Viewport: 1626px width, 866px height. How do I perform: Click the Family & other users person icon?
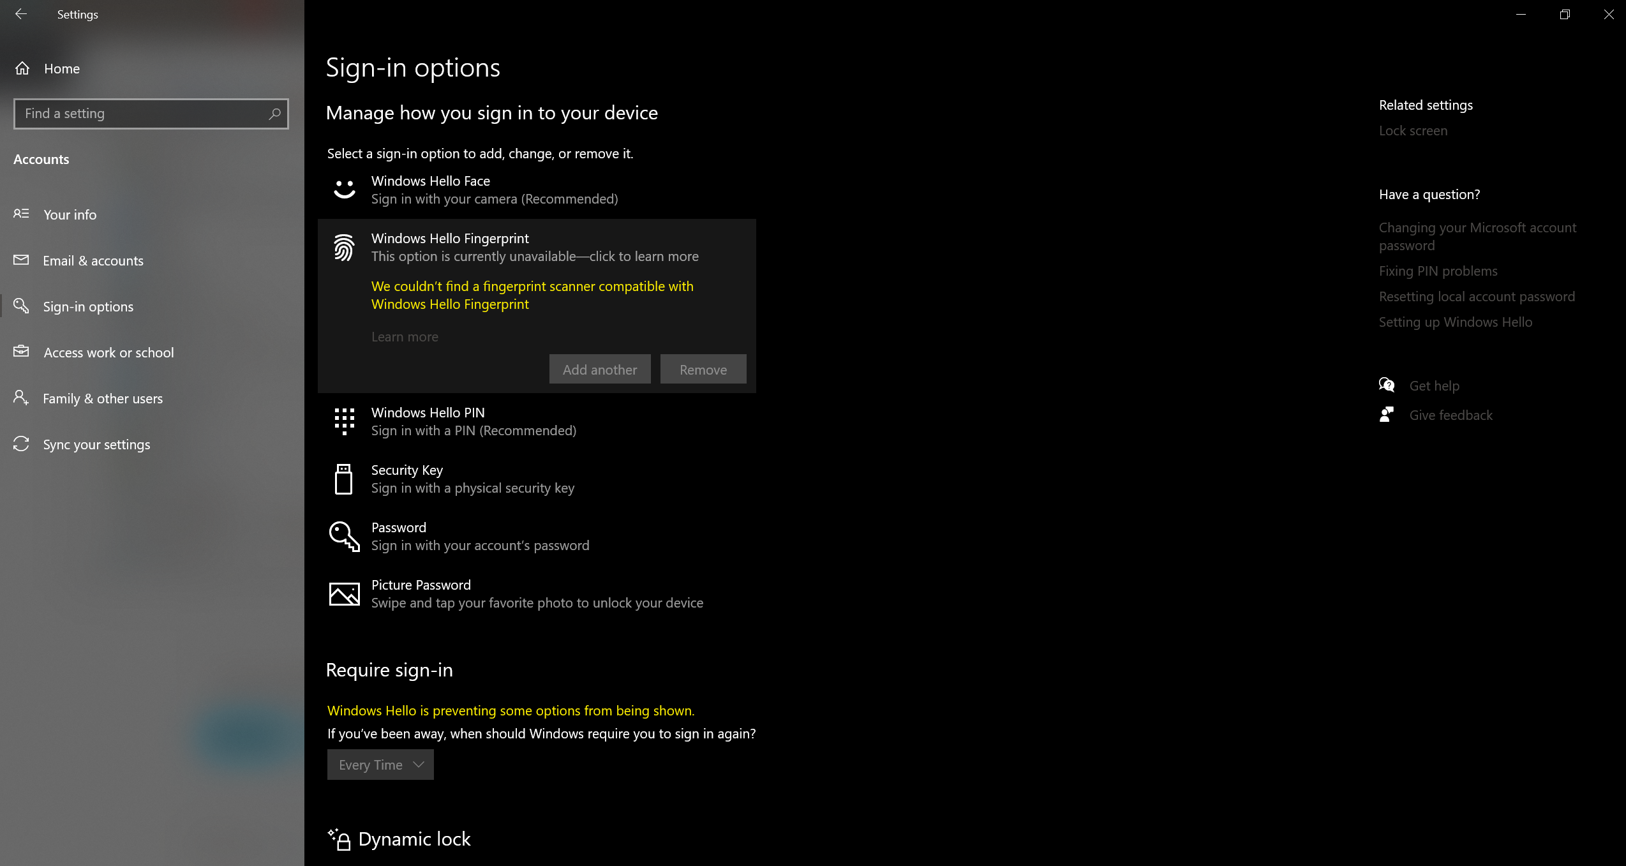[21, 398]
